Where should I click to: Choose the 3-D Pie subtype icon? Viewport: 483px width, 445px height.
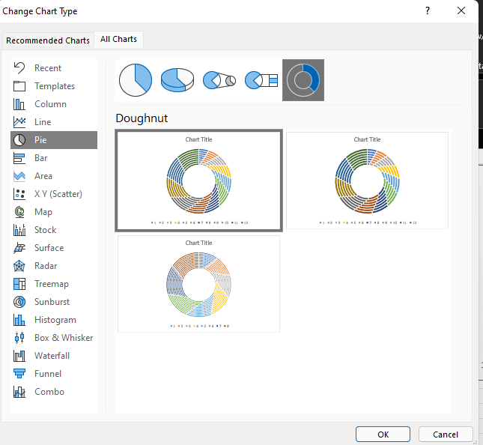point(177,79)
